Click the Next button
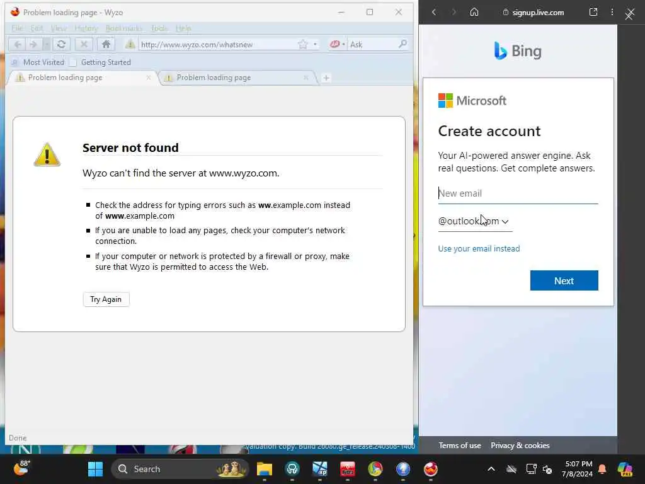645x484 pixels. [564, 280]
